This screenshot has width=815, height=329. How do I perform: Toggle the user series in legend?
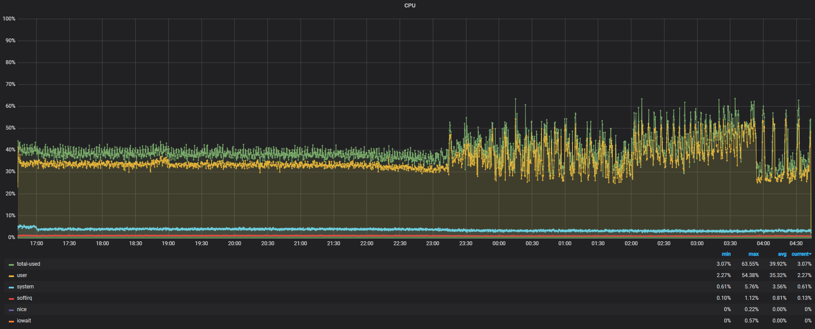(22, 275)
